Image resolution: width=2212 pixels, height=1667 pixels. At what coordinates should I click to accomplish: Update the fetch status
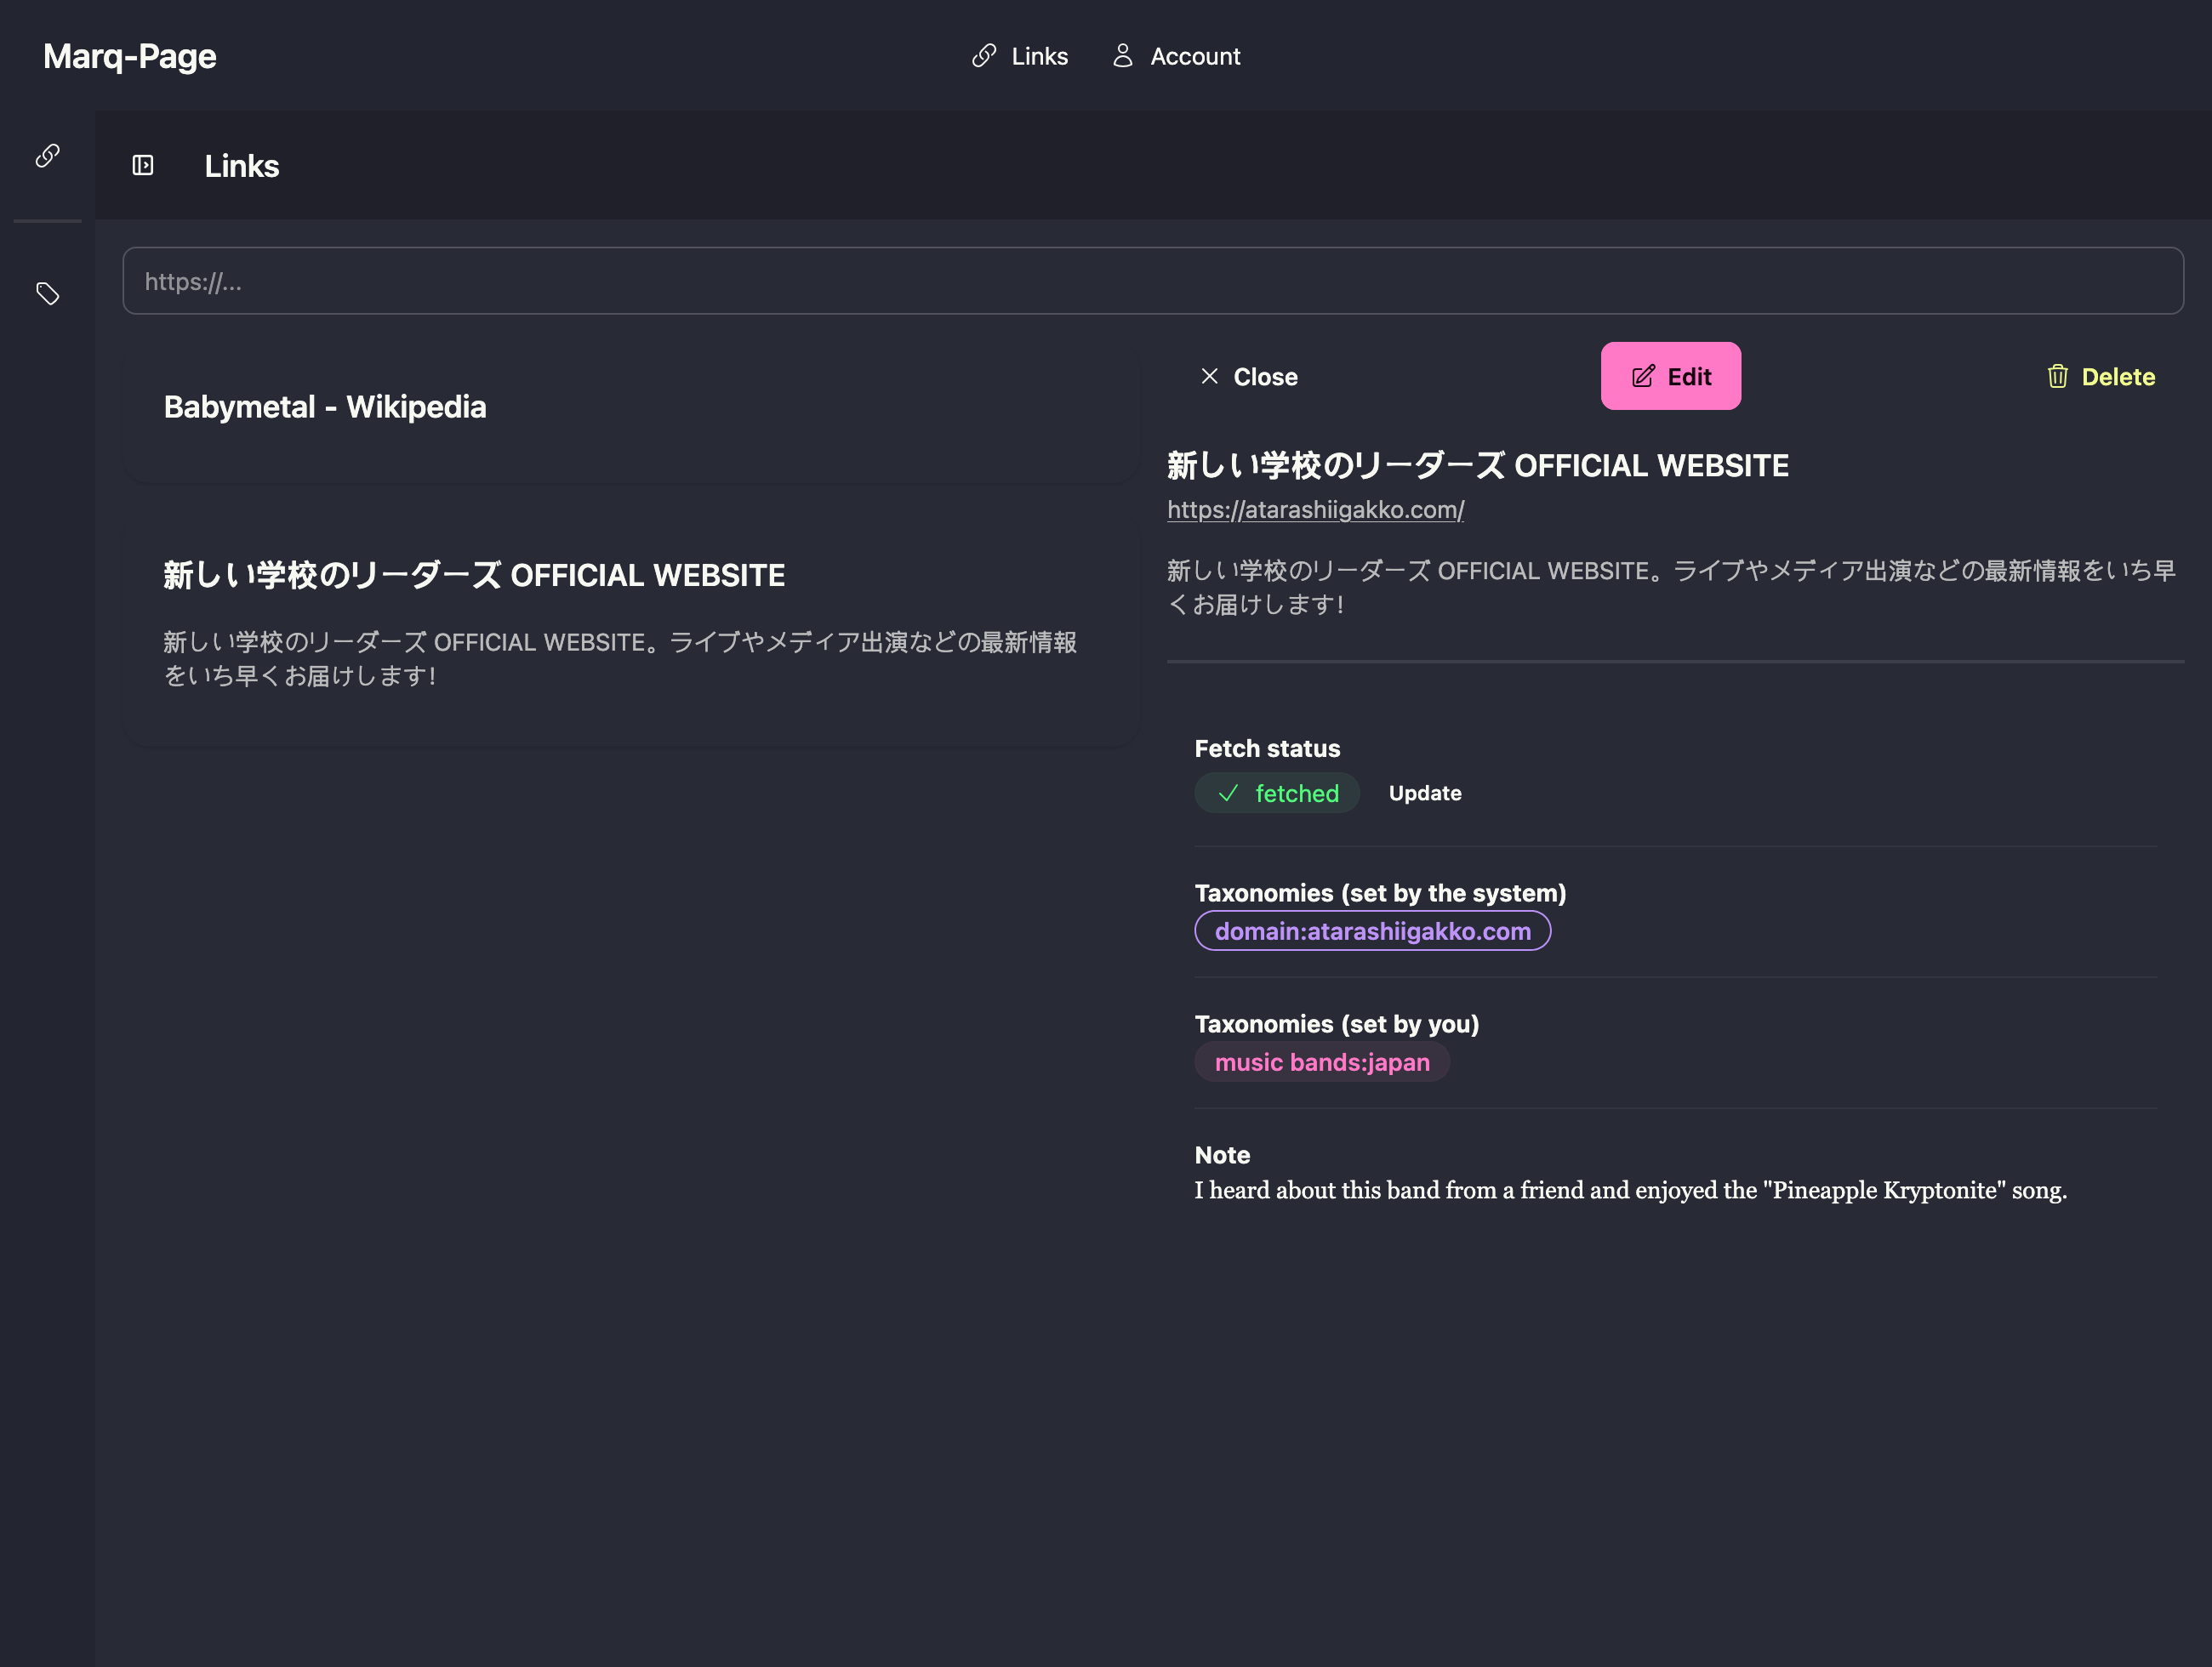(x=1425, y=794)
